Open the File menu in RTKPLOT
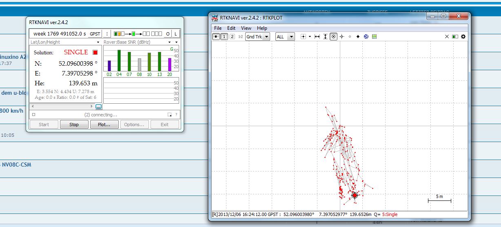The width and height of the screenshot is (501, 227). 218,28
